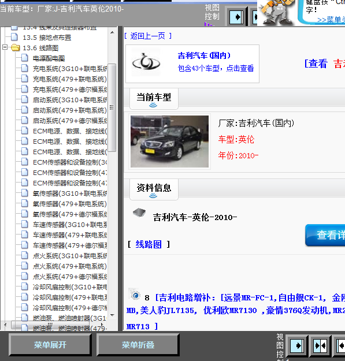Open 点火系统(479+联电系统) diagram

click(x=70, y=266)
